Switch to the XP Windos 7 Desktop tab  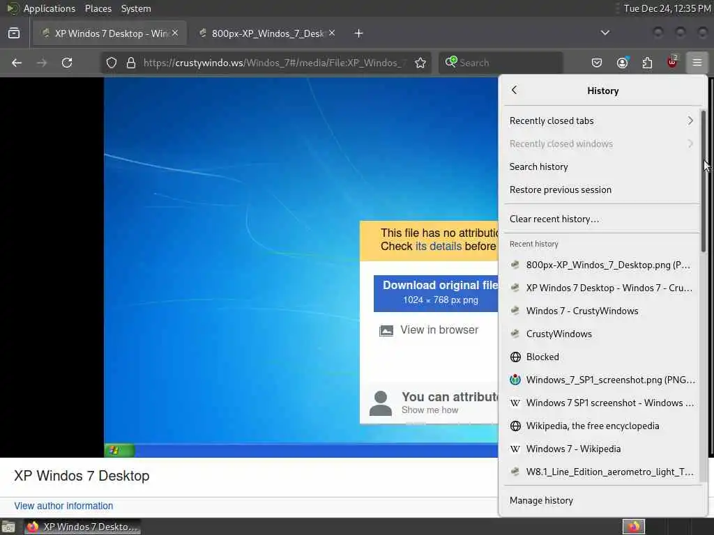click(x=109, y=33)
